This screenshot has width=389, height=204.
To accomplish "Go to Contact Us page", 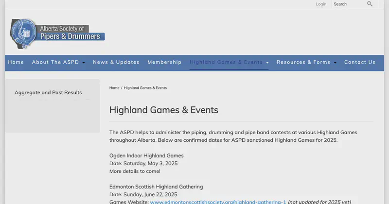I will tap(360, 62).
